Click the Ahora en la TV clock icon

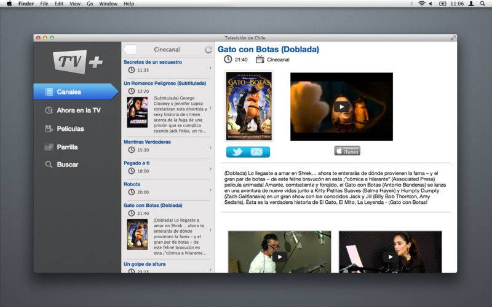[49, 111]
